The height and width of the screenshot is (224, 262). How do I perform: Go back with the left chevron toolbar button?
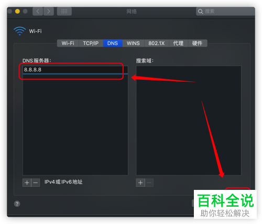coord(38,12)
